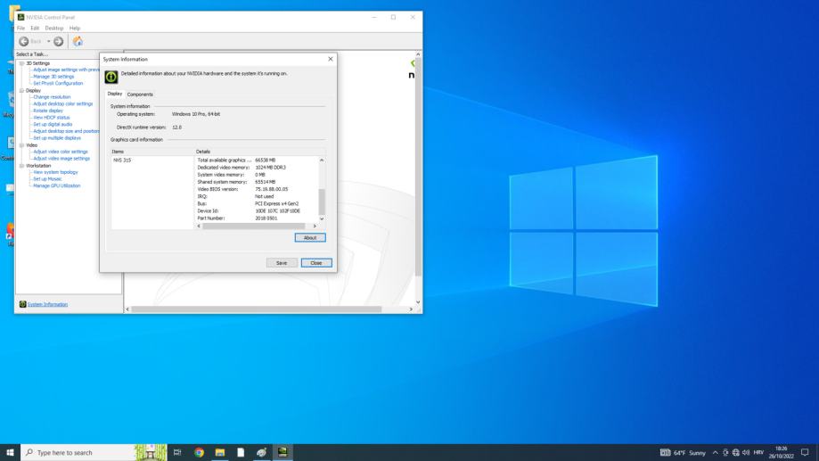Viewport: 819px width, 461px height.
Task: Open File Explorer from the taskbar
Action: [219, 452]
